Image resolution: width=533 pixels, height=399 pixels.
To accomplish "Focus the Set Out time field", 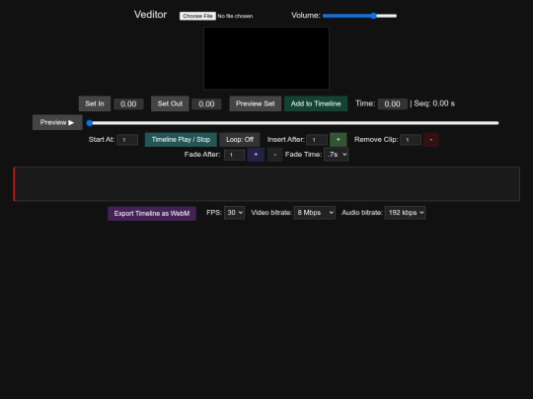I will pos(206,103).
